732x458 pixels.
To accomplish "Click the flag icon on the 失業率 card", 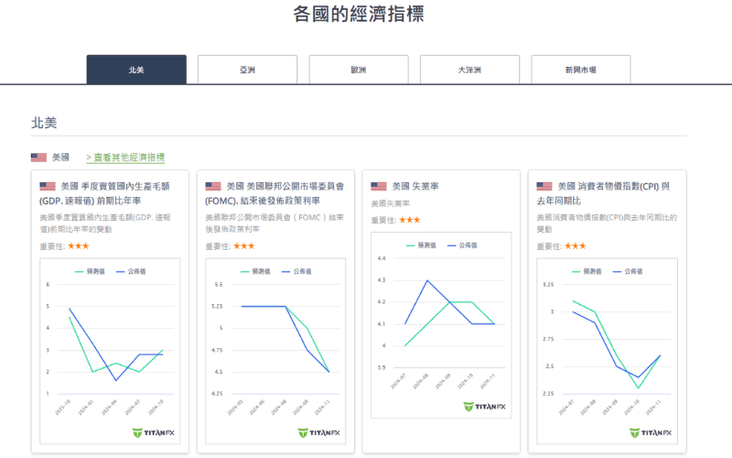I will (379, 187).
